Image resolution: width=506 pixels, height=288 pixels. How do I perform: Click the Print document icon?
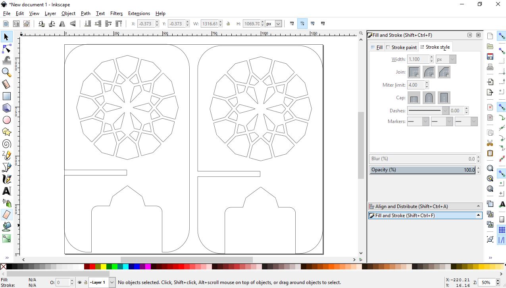pos(490,67)
